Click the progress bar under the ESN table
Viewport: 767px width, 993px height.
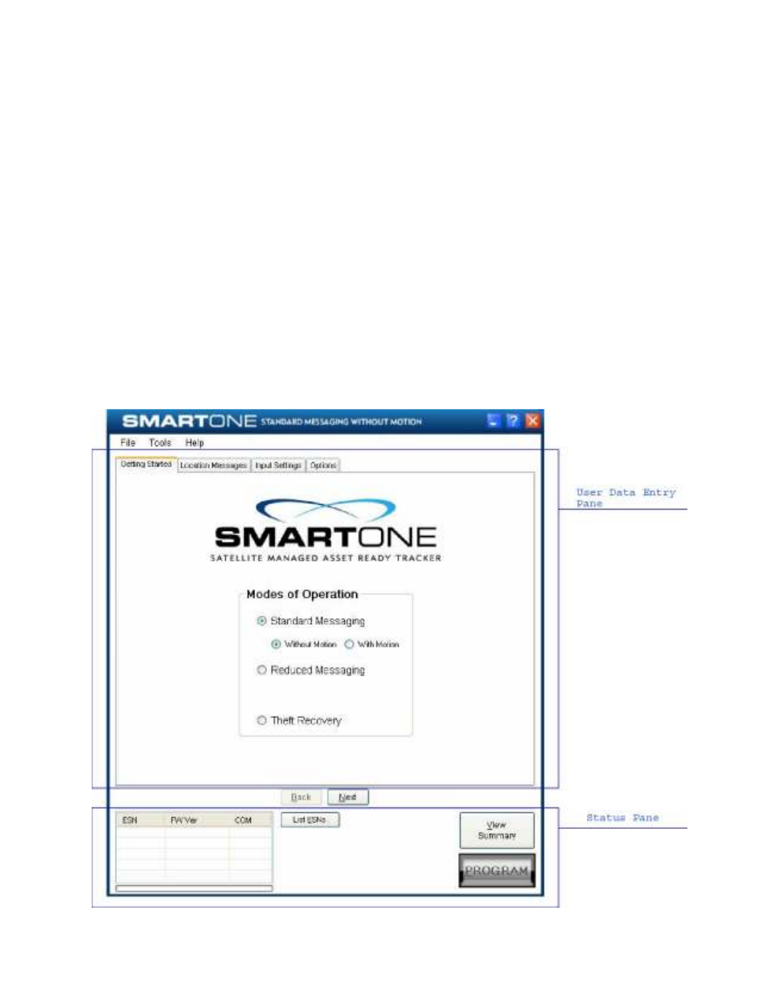[x=195, y=888]
